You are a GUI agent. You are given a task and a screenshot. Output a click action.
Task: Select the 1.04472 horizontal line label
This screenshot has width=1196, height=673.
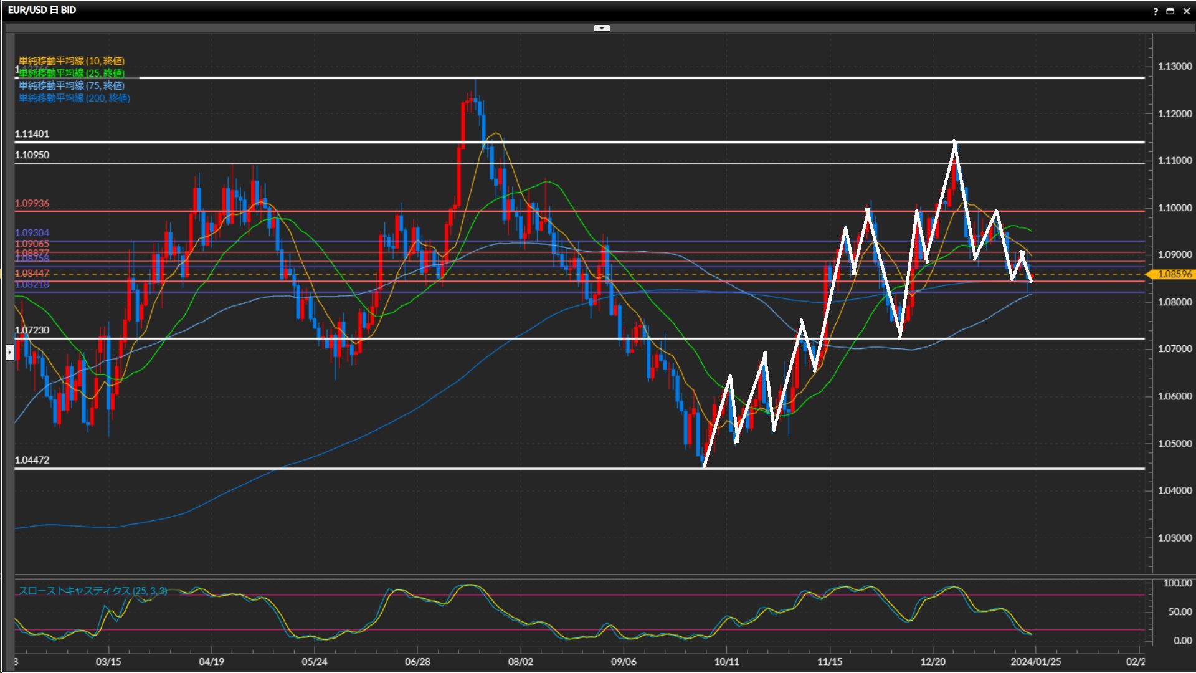[32, 460]
